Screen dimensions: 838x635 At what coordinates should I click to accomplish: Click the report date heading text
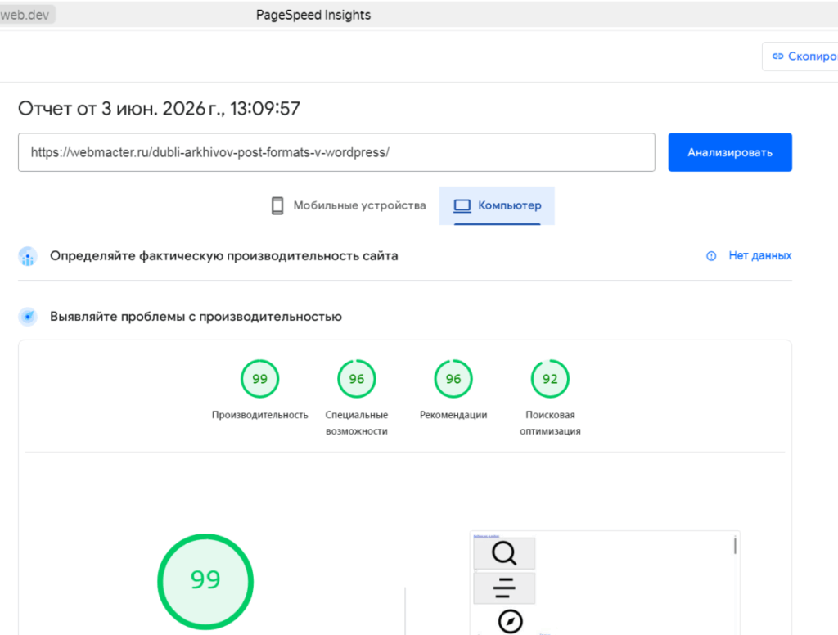coord(160,109)
